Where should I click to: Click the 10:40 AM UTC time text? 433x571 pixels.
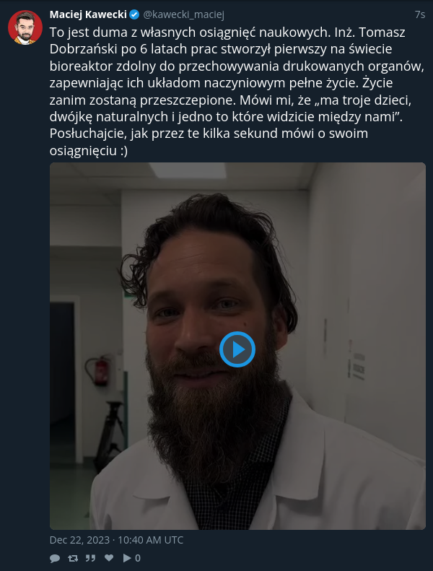pyautogui.click(x=150, y=540)
